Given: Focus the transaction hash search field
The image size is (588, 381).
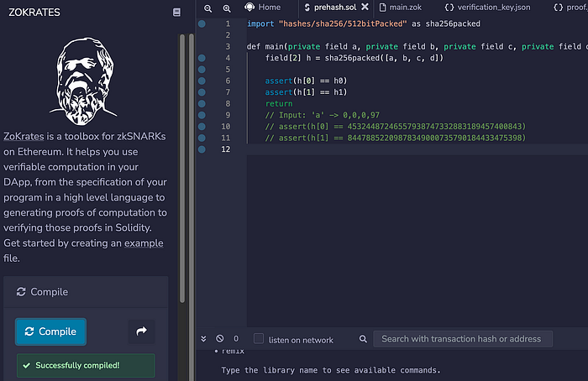Looking at the screenshot, I should click(x=463, y=339).
